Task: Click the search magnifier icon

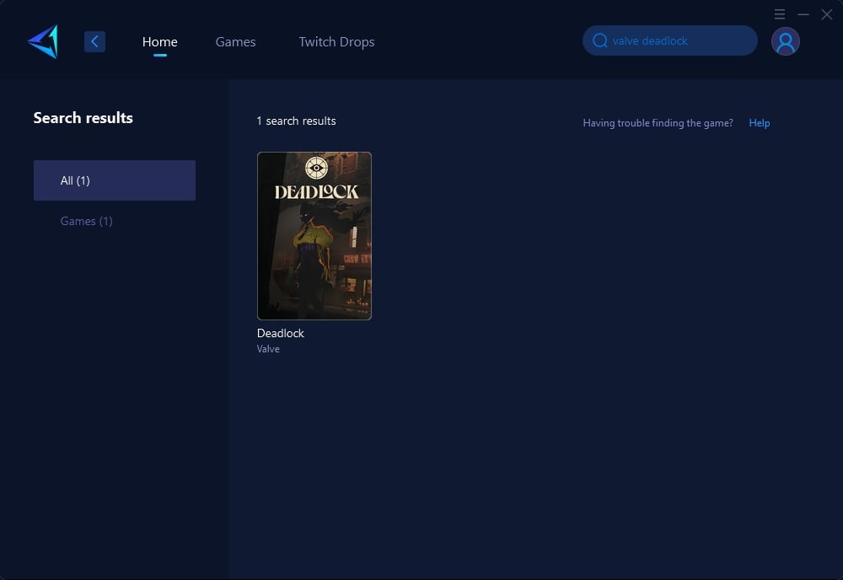Action: pyautogui.click(x=600, y=40)
